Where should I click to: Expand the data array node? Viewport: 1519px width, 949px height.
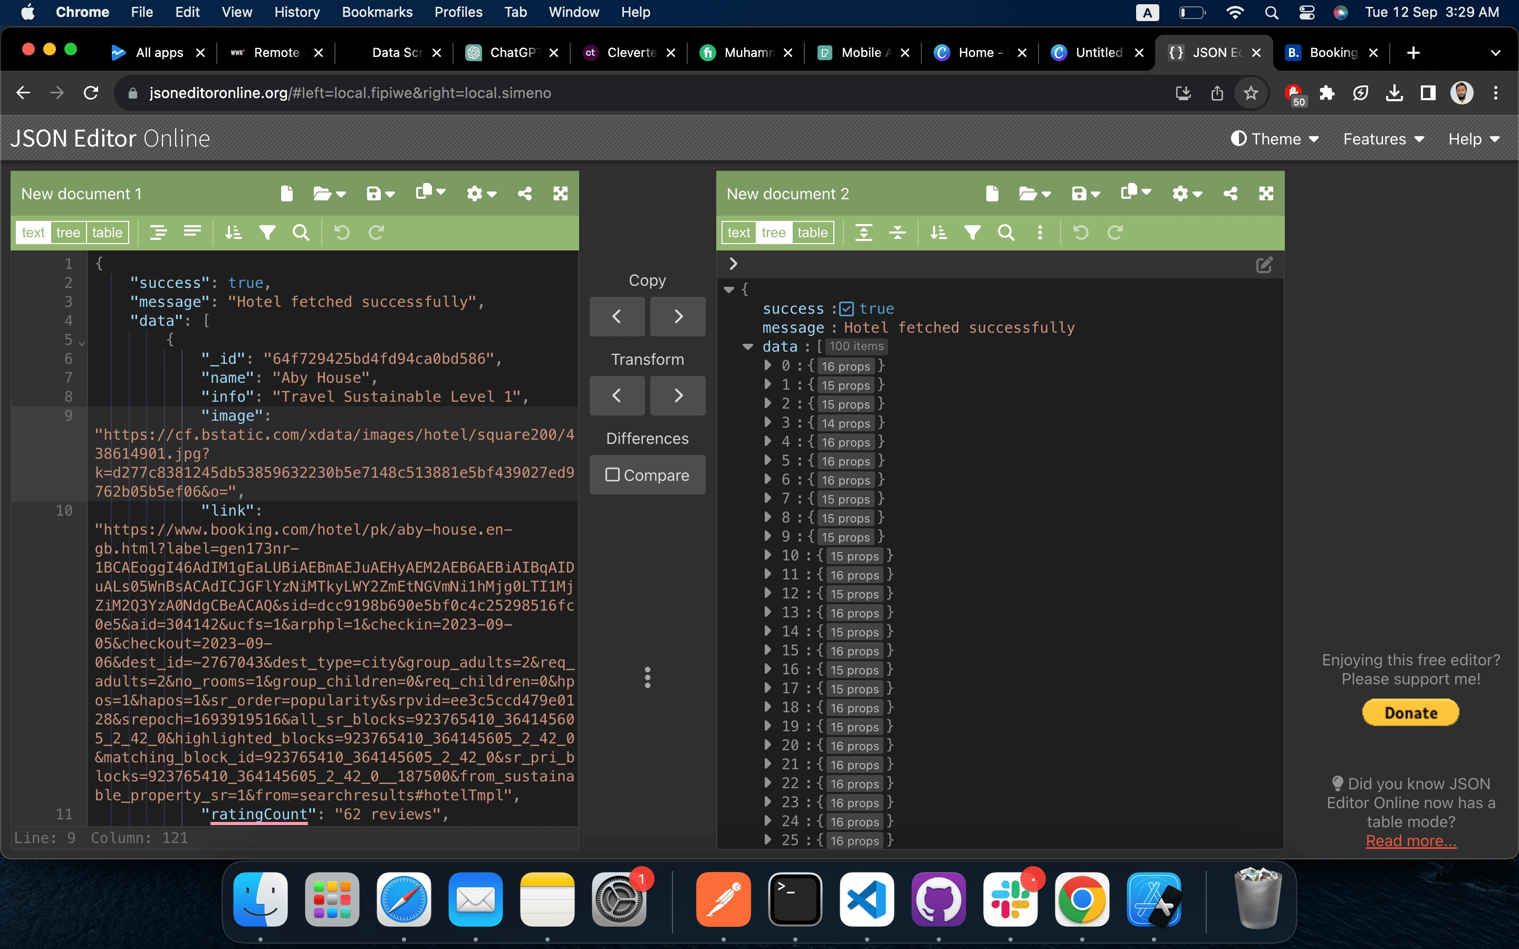click(748, 346)
